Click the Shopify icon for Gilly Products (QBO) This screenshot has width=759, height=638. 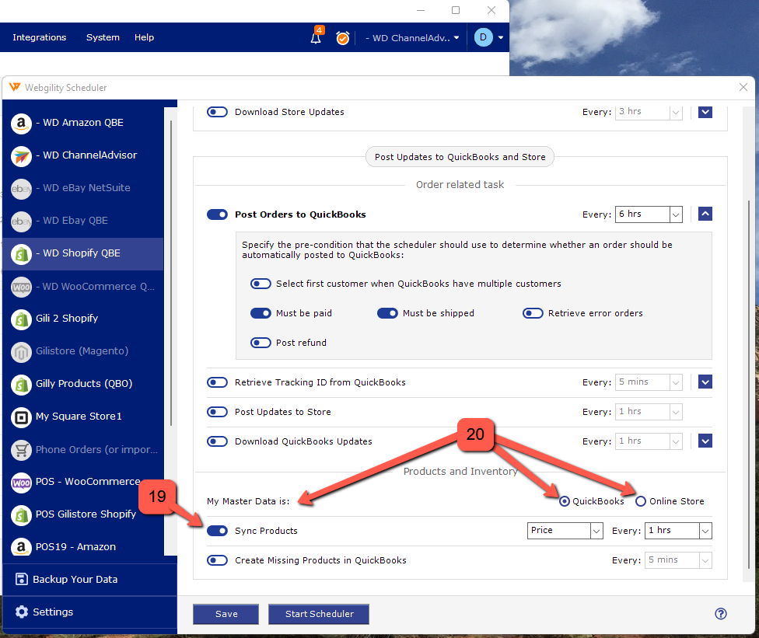21,384
